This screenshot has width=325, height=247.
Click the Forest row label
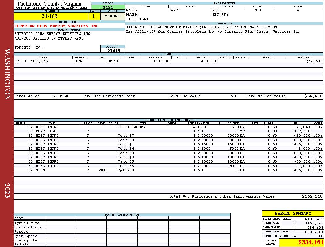tap(21, 232)
